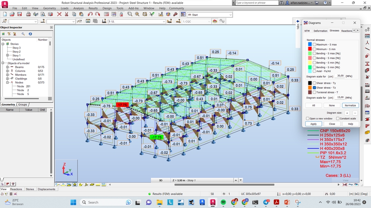This screenshot has height=208, width=371.
Task: Click the blue back arrow tabs icon
Action: click(x=298, y=22)
